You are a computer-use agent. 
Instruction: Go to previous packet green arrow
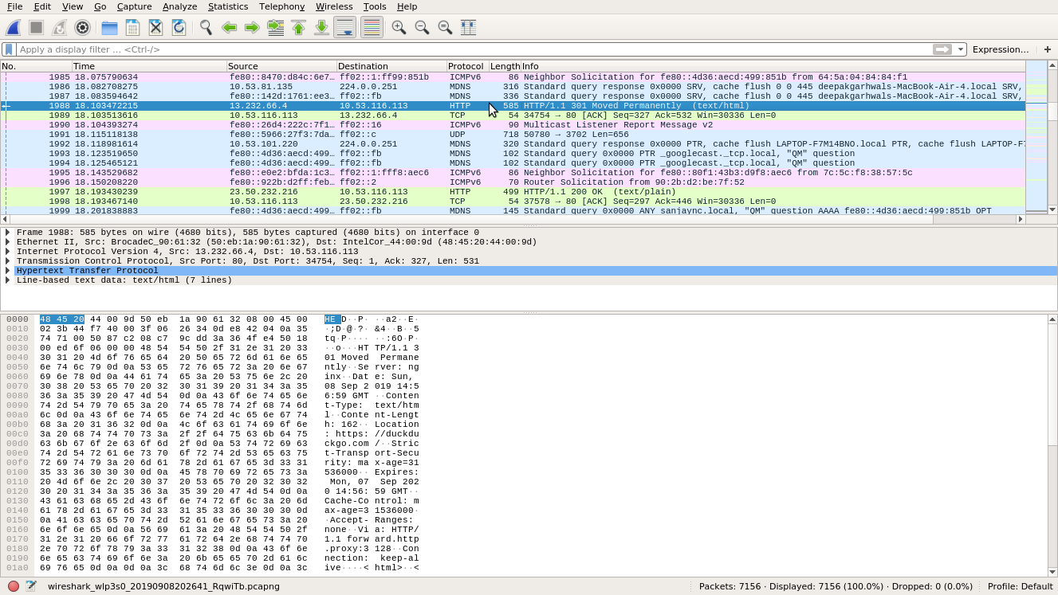pos(229,27)
